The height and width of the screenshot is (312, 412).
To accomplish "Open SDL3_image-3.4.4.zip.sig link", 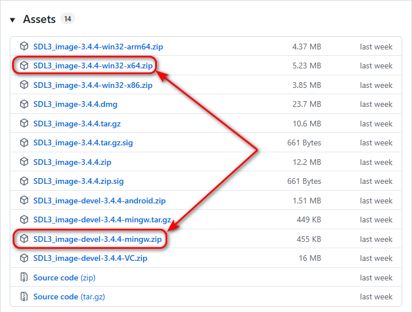I will coord(78,182).
